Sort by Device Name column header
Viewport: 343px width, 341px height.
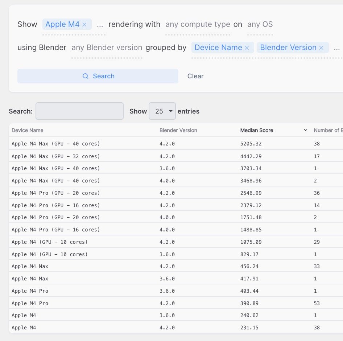tap(27, 130)
